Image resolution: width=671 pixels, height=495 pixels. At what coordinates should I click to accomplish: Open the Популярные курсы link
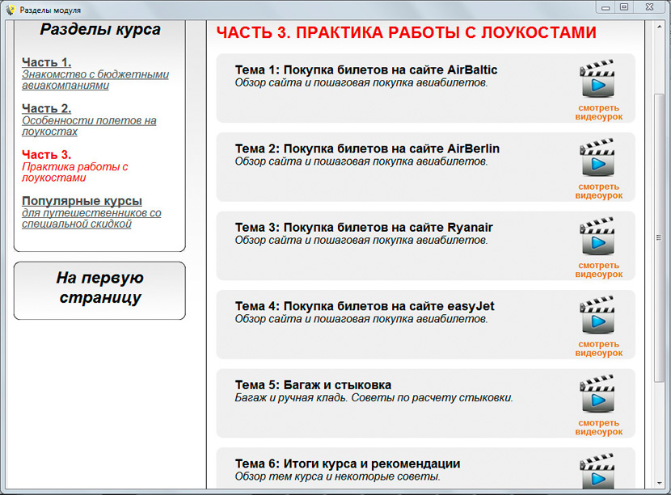(x=82, y=201)
